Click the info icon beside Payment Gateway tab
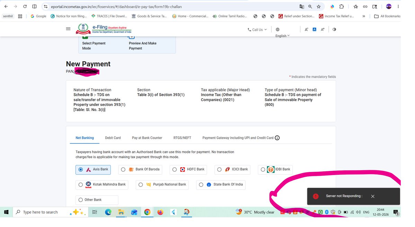This screenshot has width=415, height=227. (277, 138)
